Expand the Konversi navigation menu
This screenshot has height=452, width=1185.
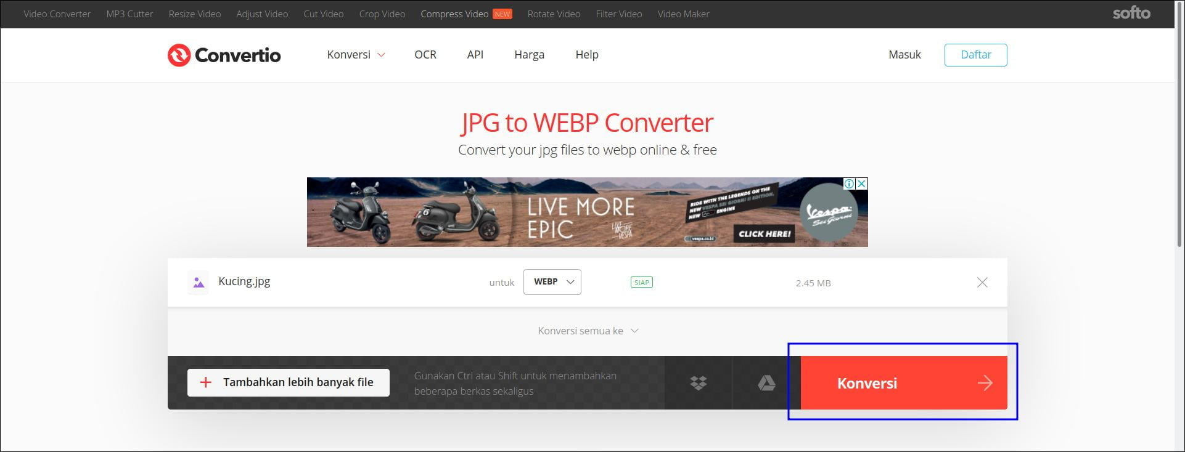click(356, 55)
